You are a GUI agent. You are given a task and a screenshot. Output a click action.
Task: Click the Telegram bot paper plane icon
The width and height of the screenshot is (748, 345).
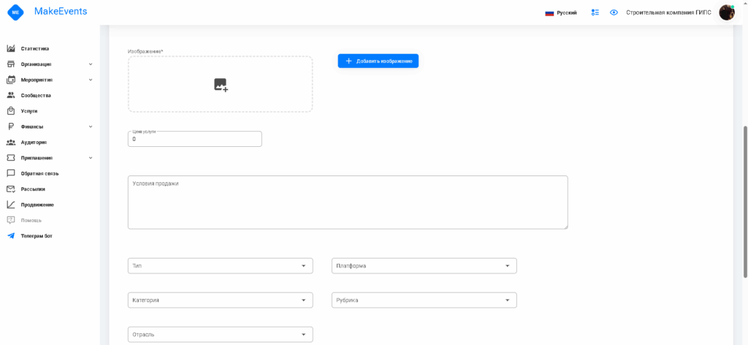[11, 236]
